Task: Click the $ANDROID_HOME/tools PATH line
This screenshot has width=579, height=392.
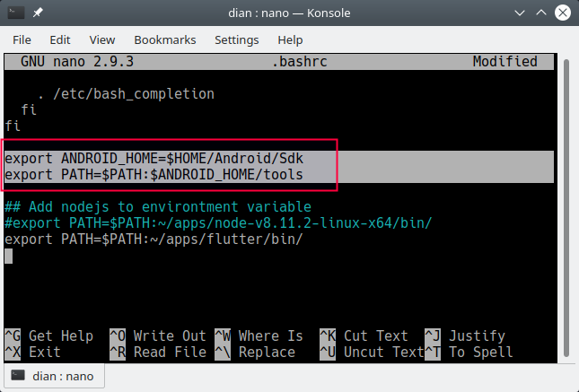Action: tap(154, 174)
